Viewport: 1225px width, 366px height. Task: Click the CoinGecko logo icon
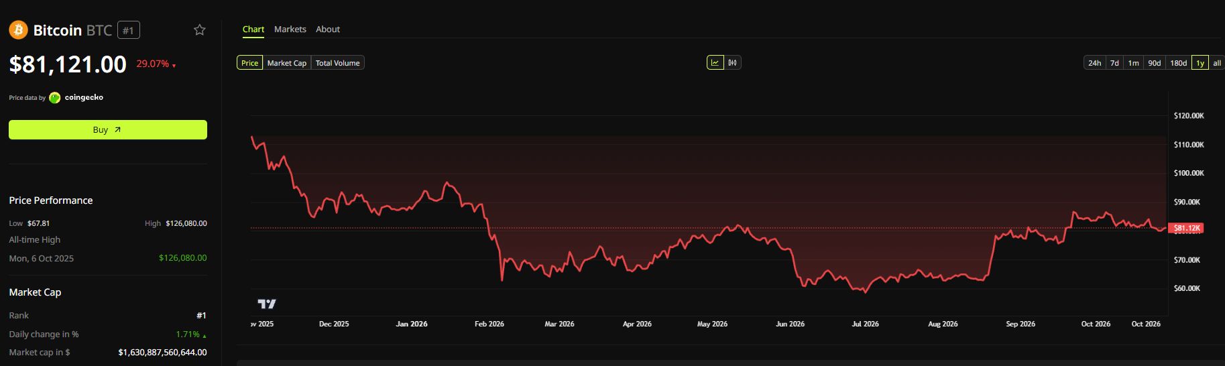point(55,98)
